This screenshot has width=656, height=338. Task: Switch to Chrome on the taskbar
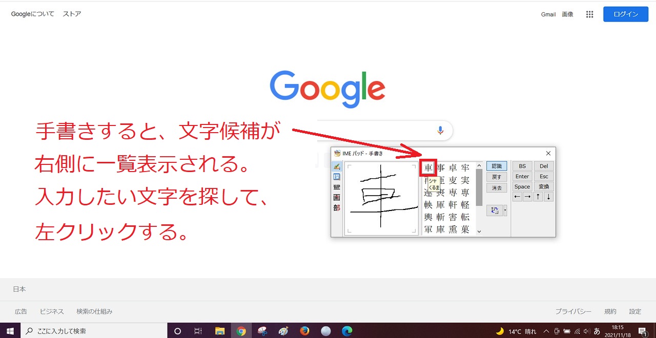[241, 331]
